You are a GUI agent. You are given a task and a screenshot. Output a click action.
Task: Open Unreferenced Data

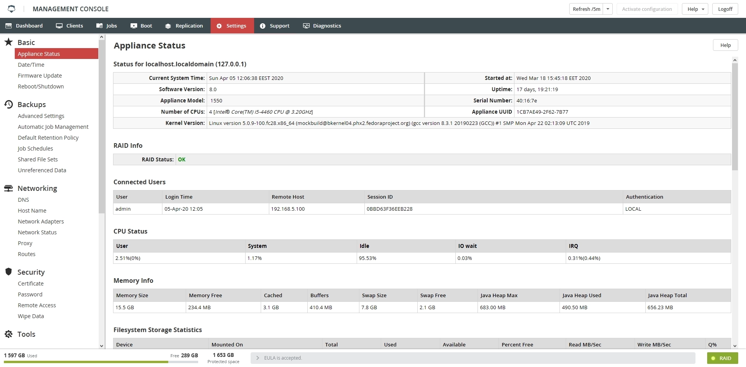click(x=42, y=170)
